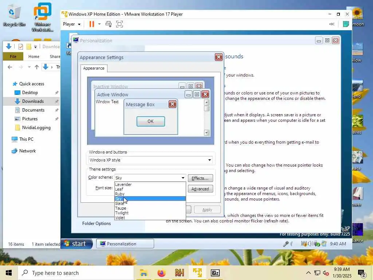This screenshot has height=280, width=373.
Task: Expand the pause button power options arrow
Action: pos(99,24)
